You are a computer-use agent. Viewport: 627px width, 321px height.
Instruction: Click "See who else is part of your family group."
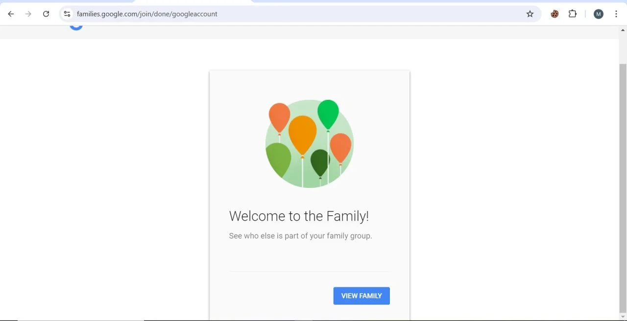click(300, 236)
